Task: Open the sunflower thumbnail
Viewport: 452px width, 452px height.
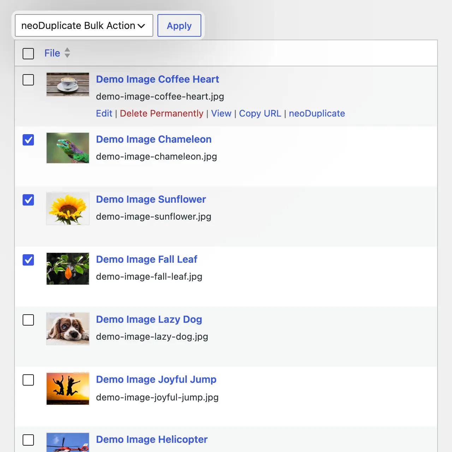Action: coord(68,209)
